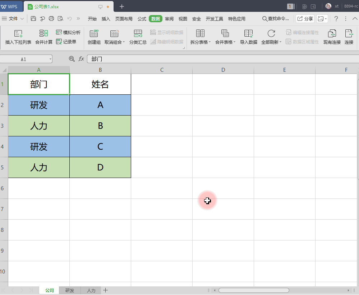359x295 pixels.
Task: Switch to the 开发工具 ribbon tab
Action: pos(214,19)
